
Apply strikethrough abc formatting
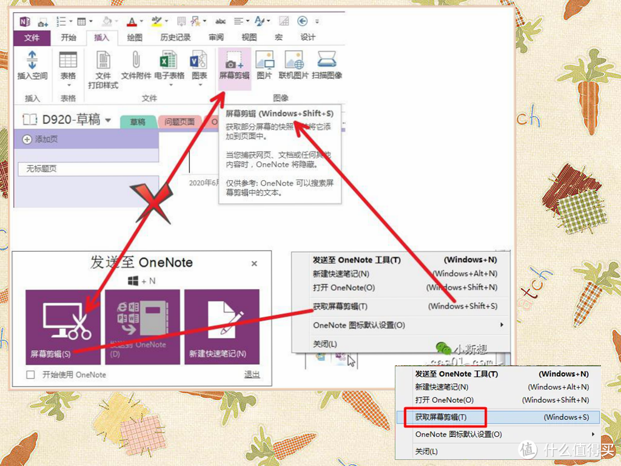pyautogui.click(x=221, y=21)
